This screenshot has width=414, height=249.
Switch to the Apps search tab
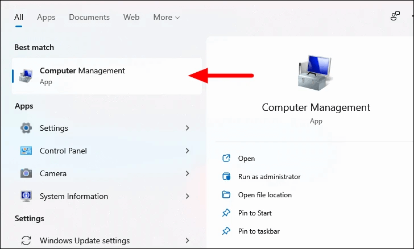pyautogui.click(x=46, y=18)
